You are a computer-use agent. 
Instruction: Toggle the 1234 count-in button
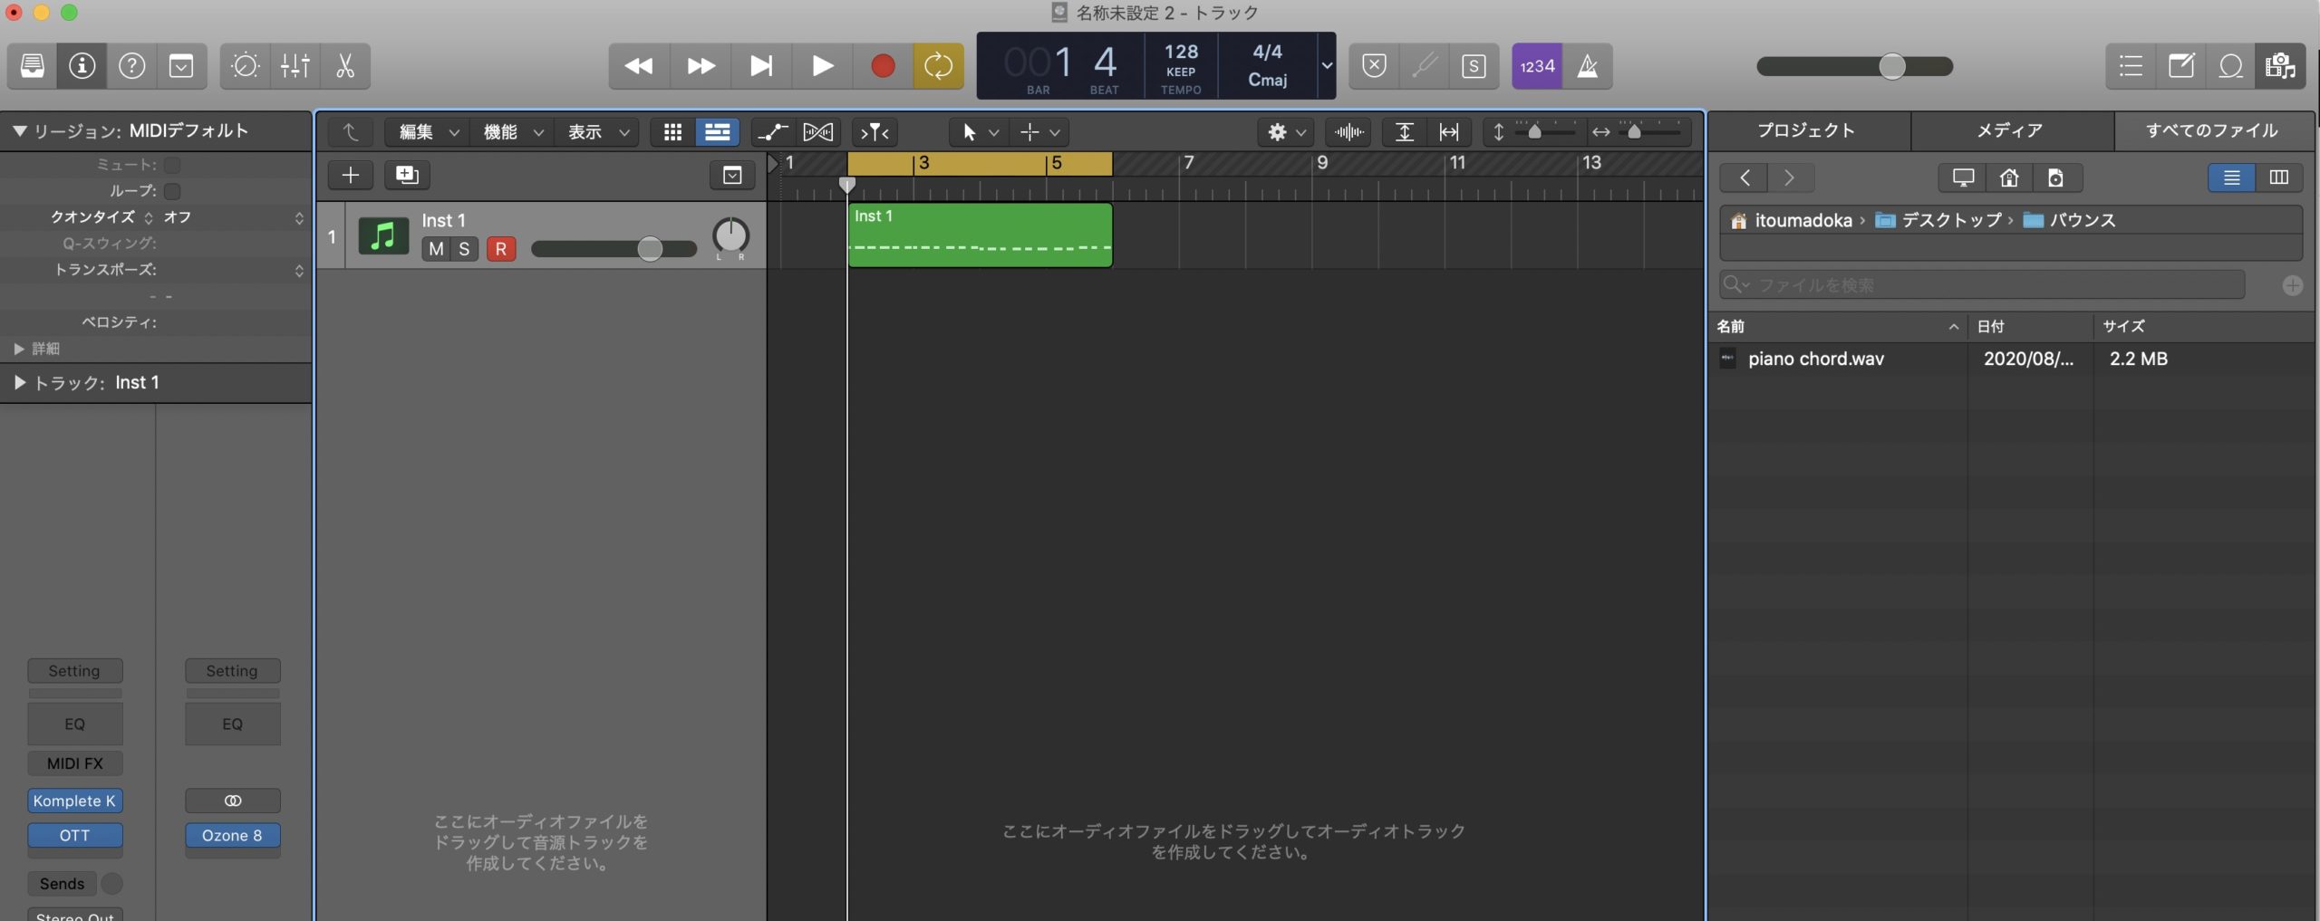[x=1537, y=66]
